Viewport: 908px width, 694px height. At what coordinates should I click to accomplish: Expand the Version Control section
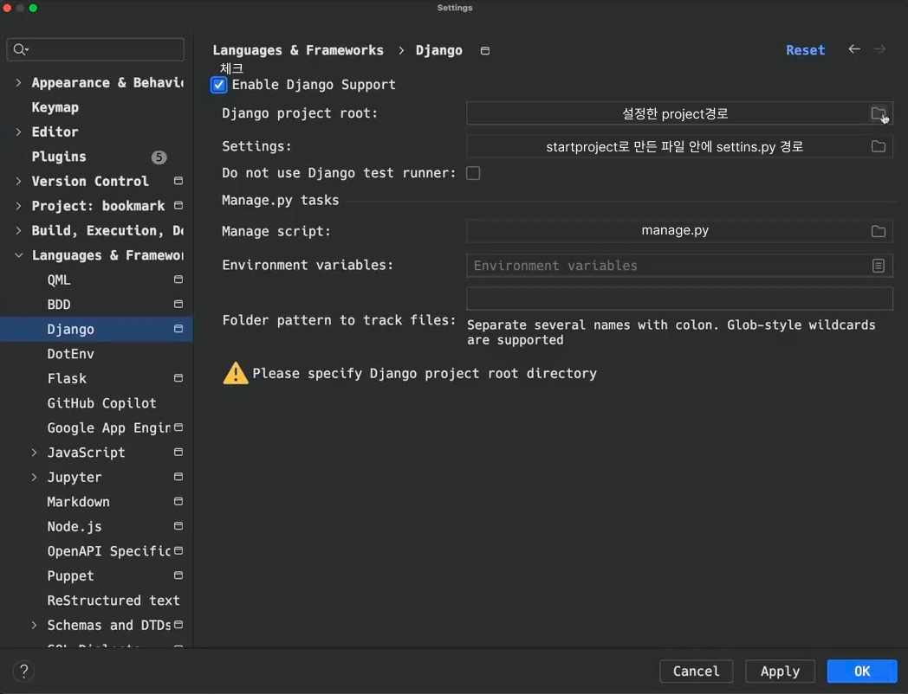coord(18,181)
